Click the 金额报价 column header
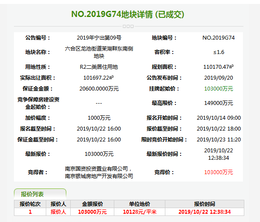Viewport: 260px width, 222px height. pyautogui.click(x=92, y=204)
